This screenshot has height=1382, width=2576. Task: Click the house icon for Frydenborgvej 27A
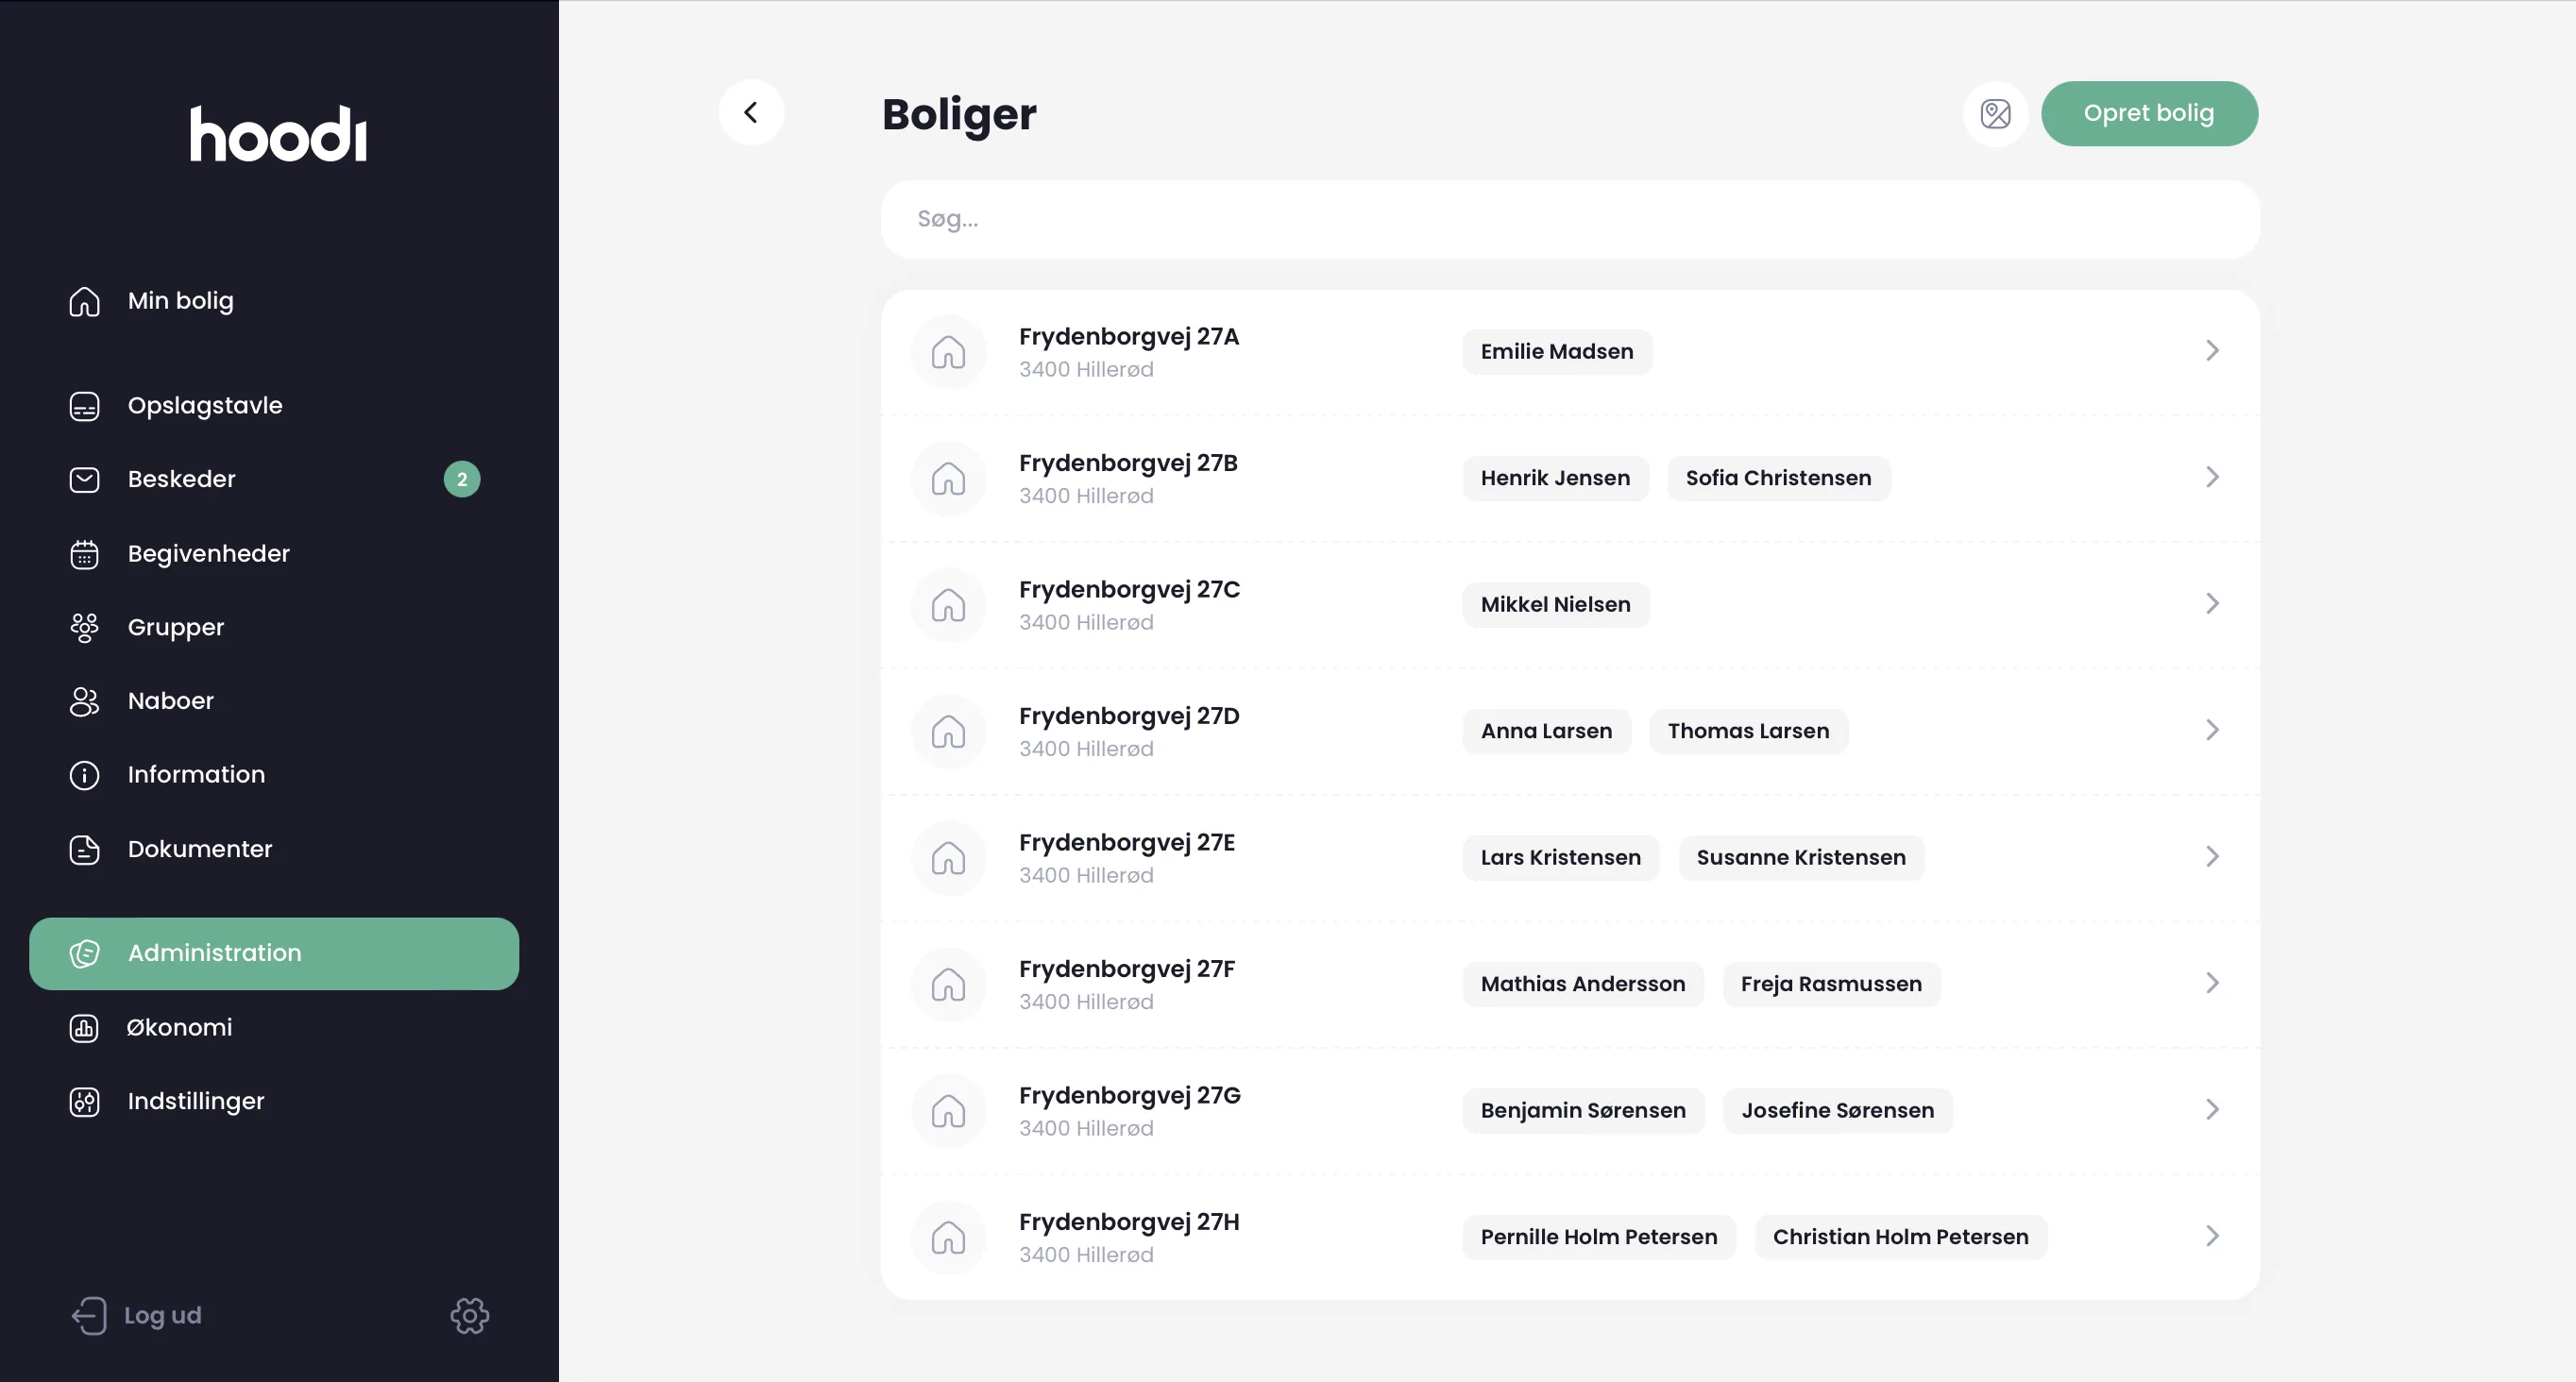(948, 352)
